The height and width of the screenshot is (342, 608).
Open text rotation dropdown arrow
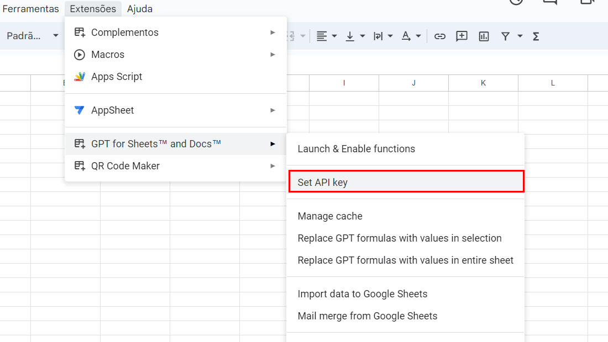[418, 36]
